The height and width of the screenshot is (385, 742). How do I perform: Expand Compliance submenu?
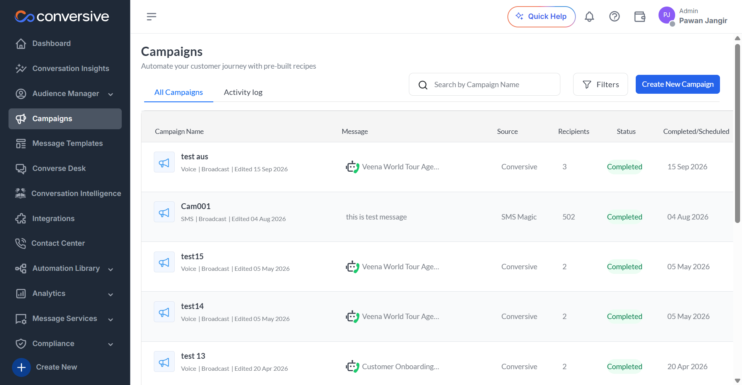[x=111, y=344]
